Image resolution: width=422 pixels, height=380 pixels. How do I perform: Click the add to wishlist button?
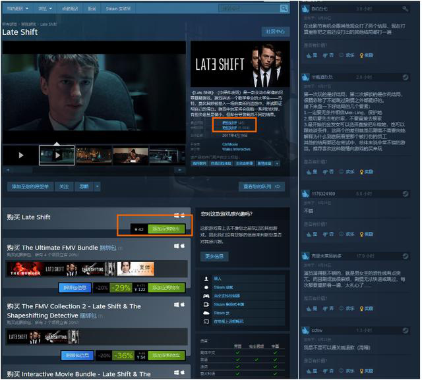point(30,186)
